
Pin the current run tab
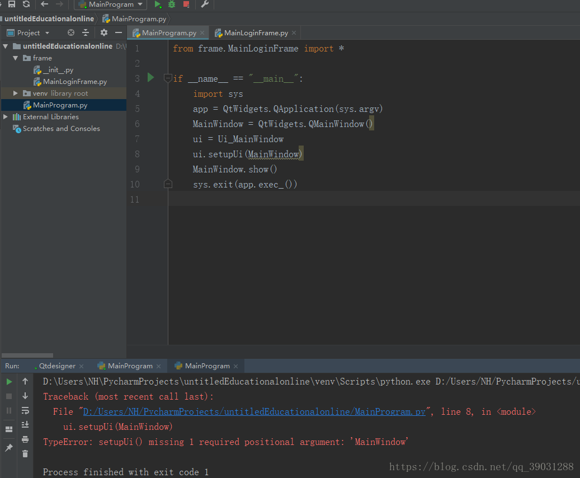[10, 448]
